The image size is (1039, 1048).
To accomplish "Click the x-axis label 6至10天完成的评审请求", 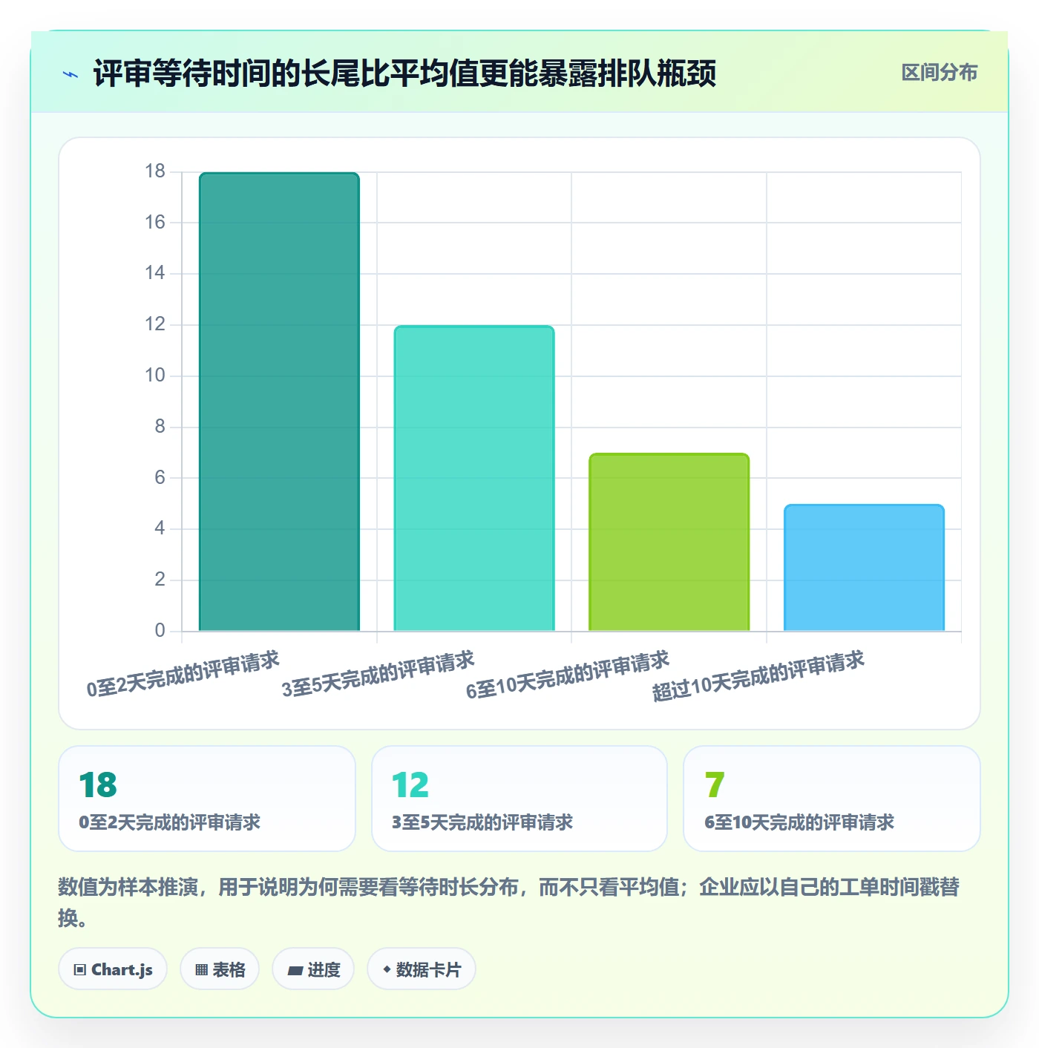I will click(568, 675).
